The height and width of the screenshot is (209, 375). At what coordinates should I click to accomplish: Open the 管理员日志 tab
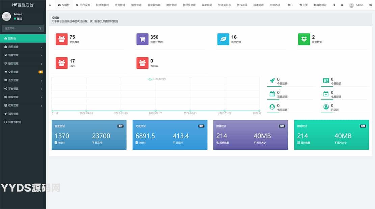pos(224,5)
